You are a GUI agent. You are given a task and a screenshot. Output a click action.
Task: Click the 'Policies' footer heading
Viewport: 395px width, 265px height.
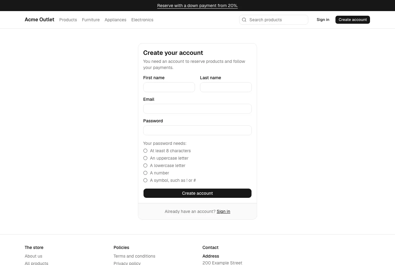point(121,247)
